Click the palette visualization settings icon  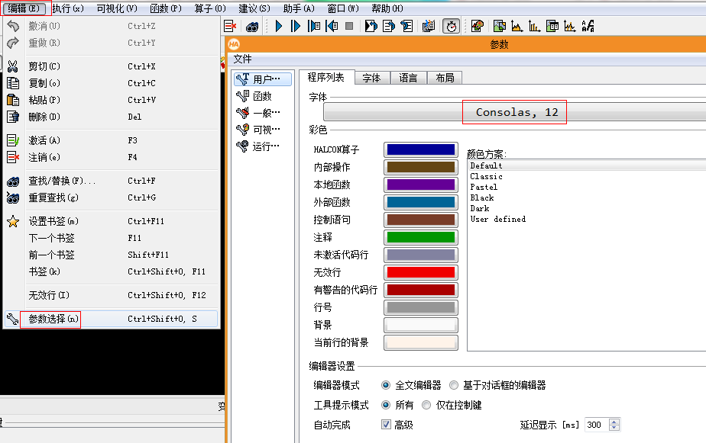pos(478,26)
